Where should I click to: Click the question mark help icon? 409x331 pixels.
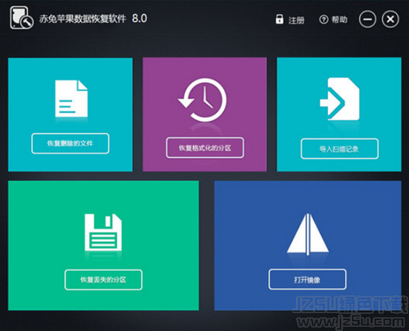pyautogui.click(x=324, y=20)
